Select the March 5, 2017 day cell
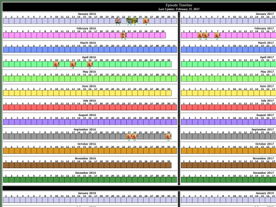276x207 pixels. tap(206, 50)
